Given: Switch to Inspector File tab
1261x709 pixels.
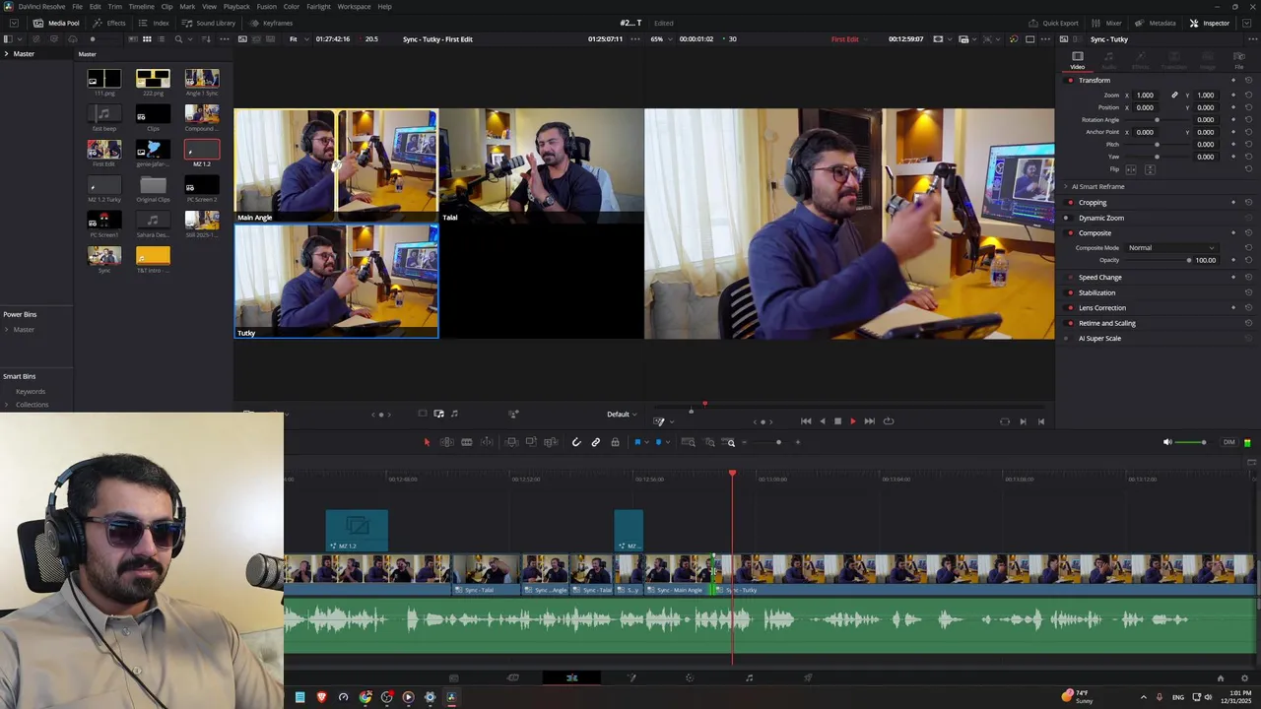Looking at the screenshot, I should point(1239,61).
